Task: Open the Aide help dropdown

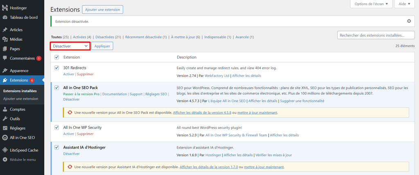Action: tap(404, 4)
